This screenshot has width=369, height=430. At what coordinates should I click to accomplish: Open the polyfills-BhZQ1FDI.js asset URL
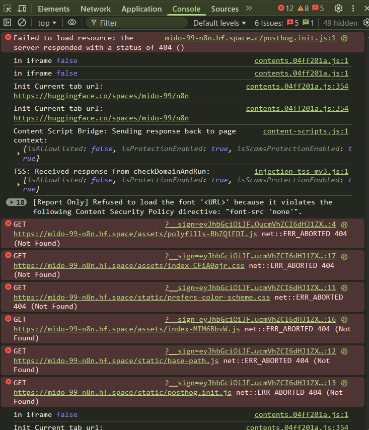135,234
